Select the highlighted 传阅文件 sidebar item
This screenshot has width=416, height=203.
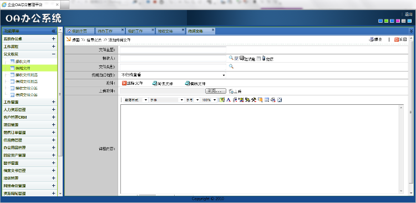[x=29, y=68]
